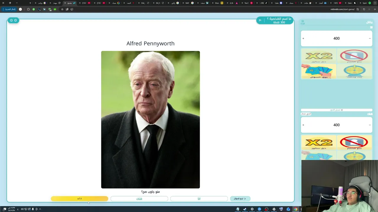Expand hidden system tray icons chevron

(x=40, y=209)
